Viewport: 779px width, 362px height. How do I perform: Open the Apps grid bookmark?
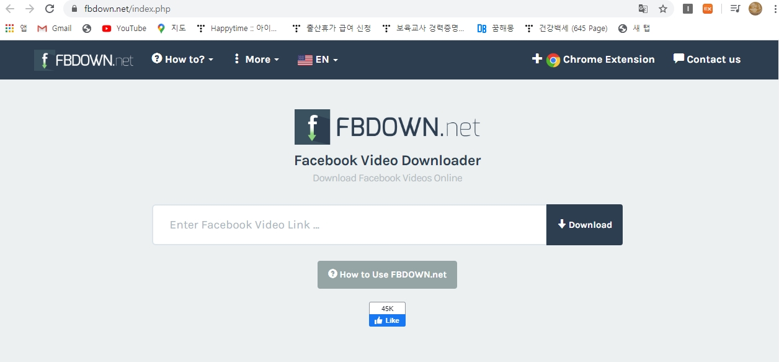pyautogui.click(x=16, y=28)
